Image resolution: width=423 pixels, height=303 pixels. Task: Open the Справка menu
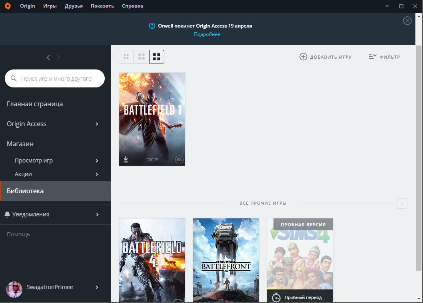coord(132,6)
